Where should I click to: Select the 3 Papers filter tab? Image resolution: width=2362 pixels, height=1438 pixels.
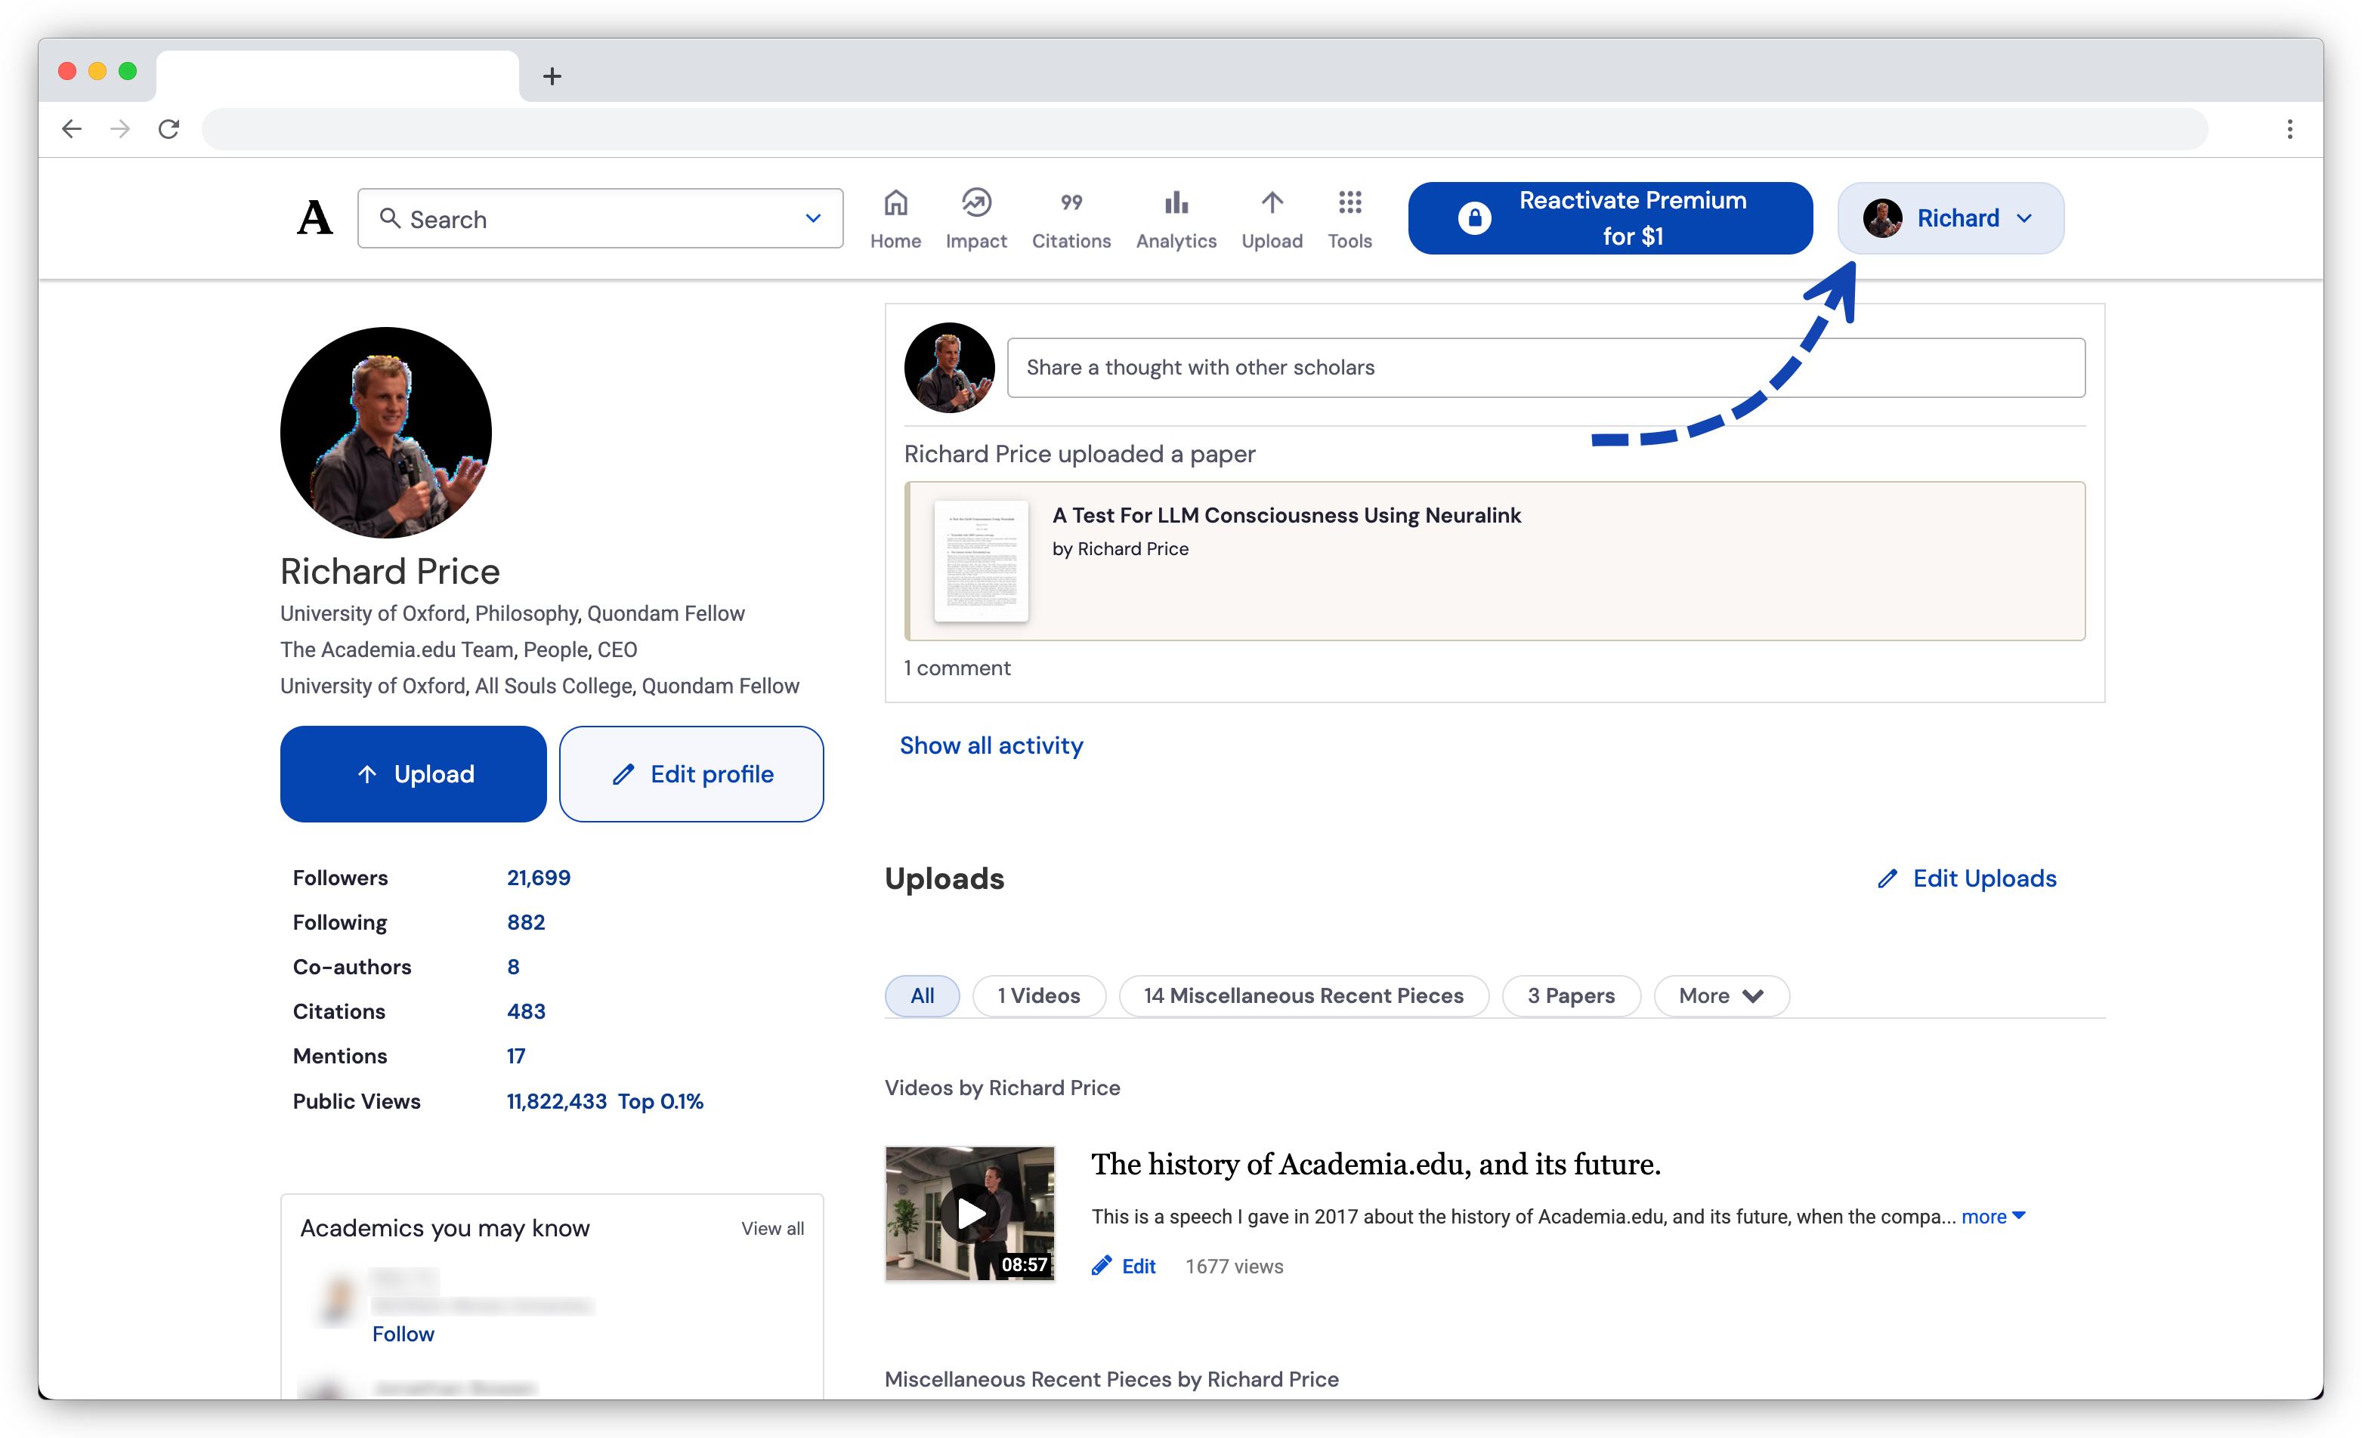click(1570, 995)
